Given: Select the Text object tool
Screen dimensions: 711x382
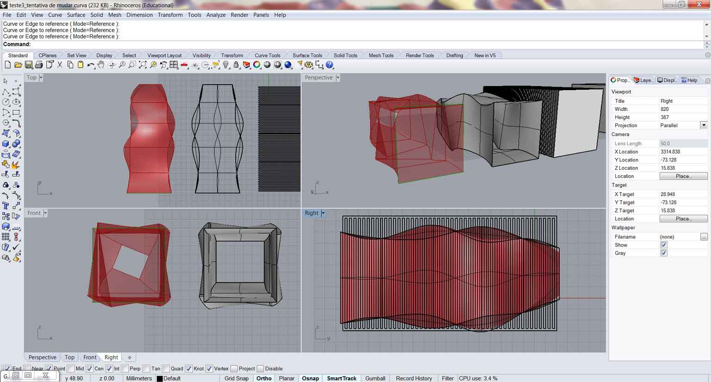Looking at the screenshot, I should tap(6, 205).
